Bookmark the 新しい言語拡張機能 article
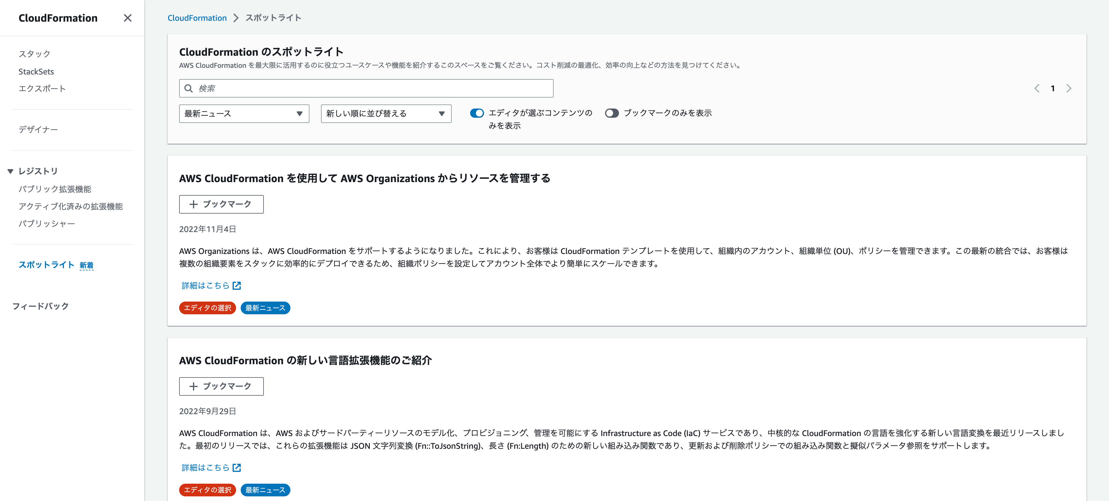Viewport: 1109px width, 501px height. (221, 386)
